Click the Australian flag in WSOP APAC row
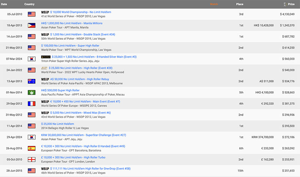 click(31, 82)
